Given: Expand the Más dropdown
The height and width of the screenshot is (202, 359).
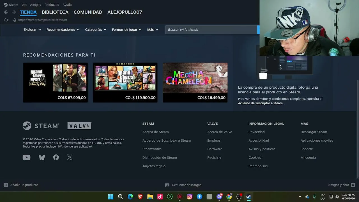Looking at the screenshot, I should tap(153, 29).
